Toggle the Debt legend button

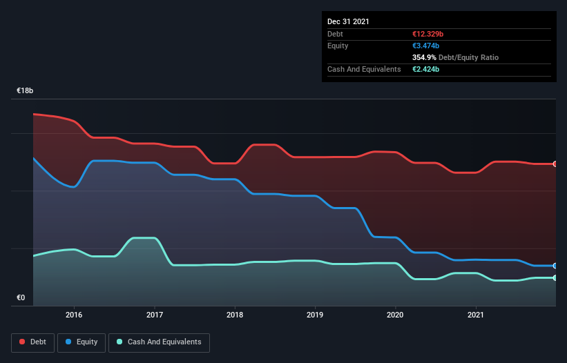click(x=32, y=342)
